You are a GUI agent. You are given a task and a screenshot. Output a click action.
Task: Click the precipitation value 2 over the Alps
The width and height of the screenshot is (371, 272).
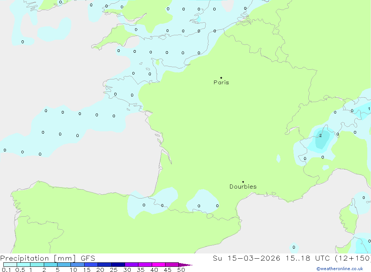tap(321, 136)
